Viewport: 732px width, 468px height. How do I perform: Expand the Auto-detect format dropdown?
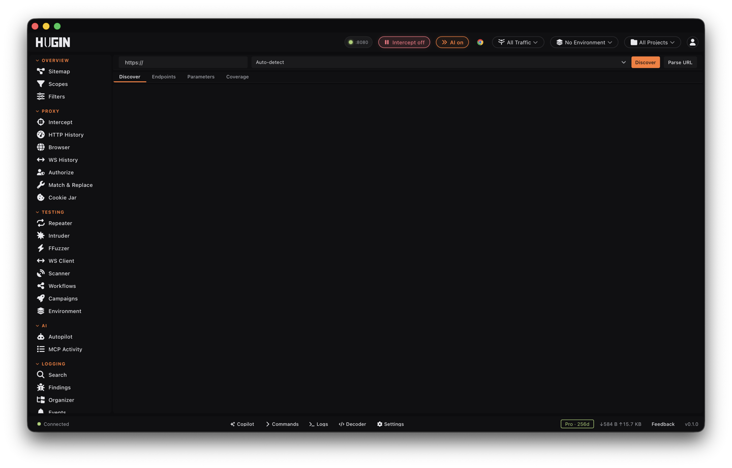(x=440, y=62)
